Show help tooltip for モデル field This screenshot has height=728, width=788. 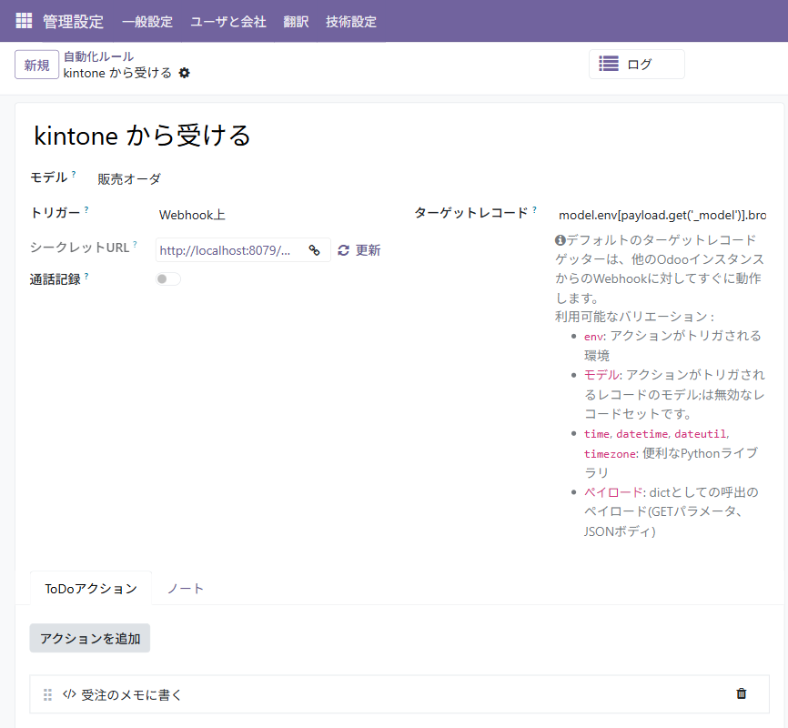click(x=74, y=174)
